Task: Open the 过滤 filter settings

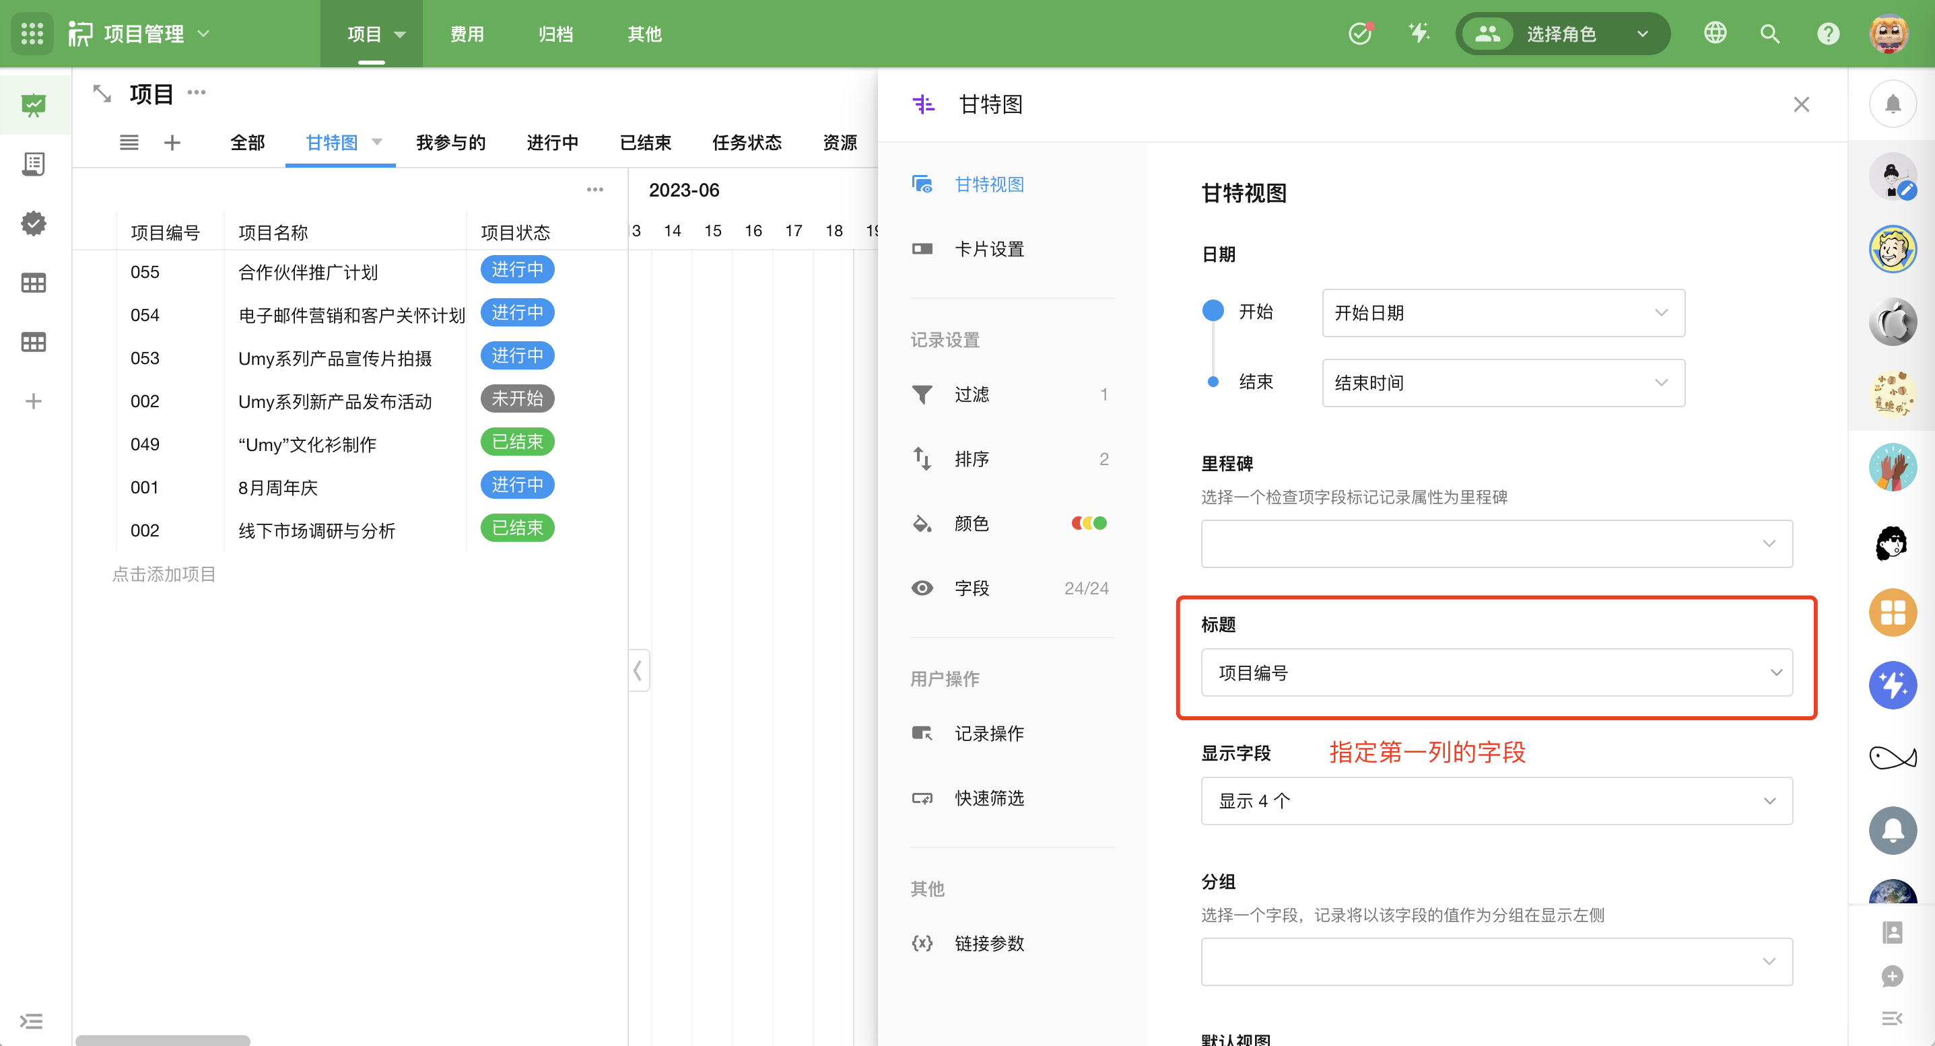Action: click(x=1012, y=394)
